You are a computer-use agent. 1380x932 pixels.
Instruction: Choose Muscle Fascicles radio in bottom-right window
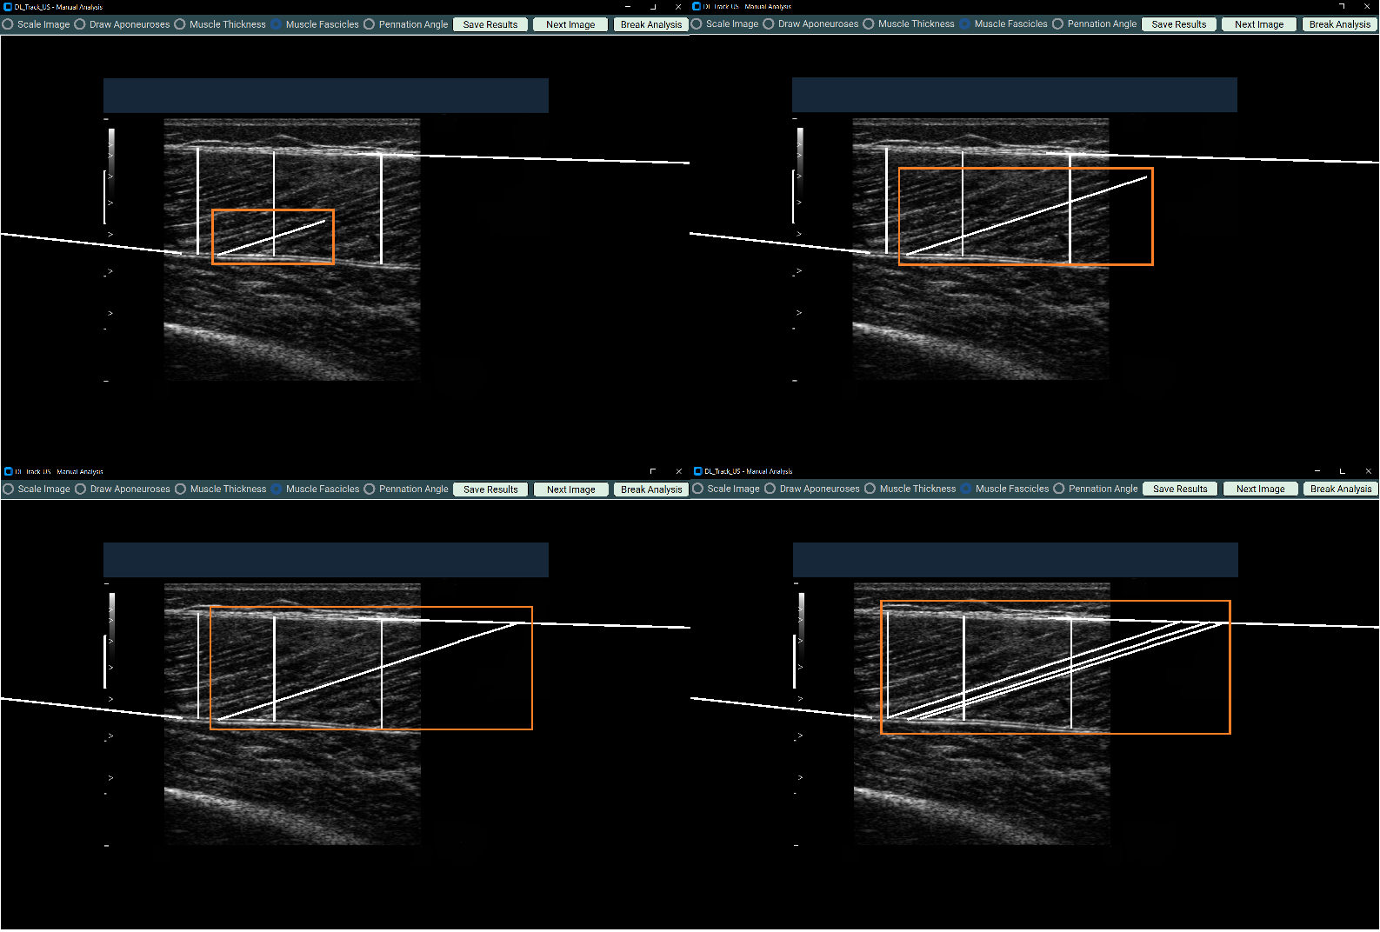[x=966, y=489]
